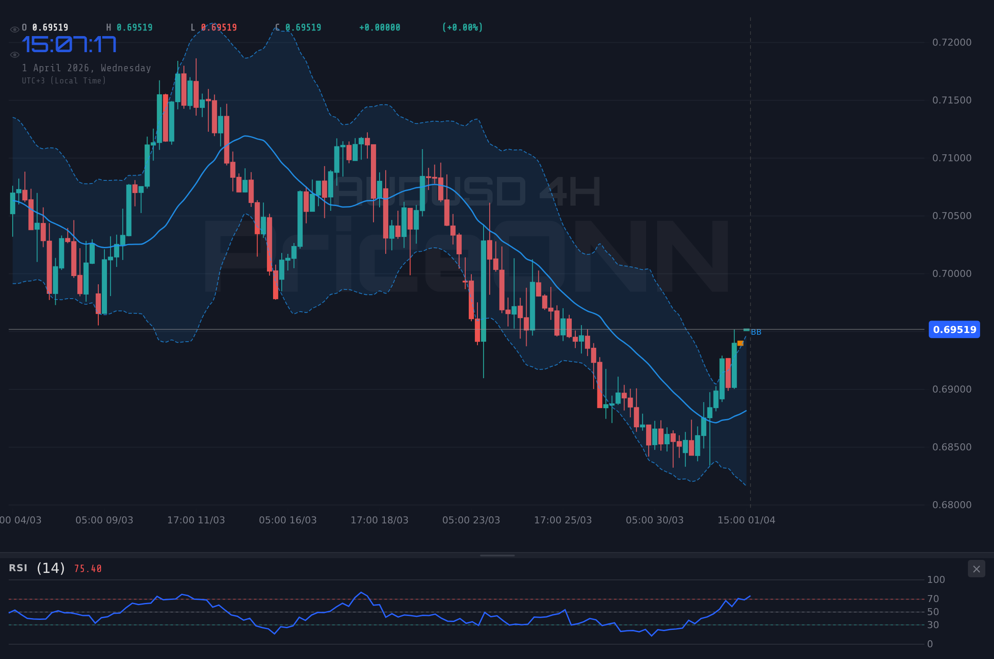Click the "05:00 09/03" time axis label
This screenshot has height=659, width=994.
coord(104,520)
